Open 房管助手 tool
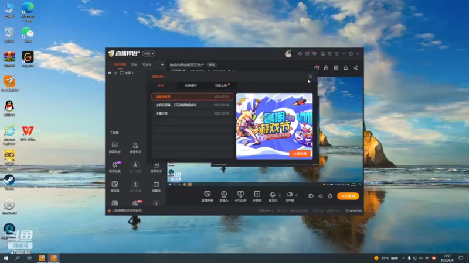This screenshot has height=263, width=469. click(x=135, y=148)
